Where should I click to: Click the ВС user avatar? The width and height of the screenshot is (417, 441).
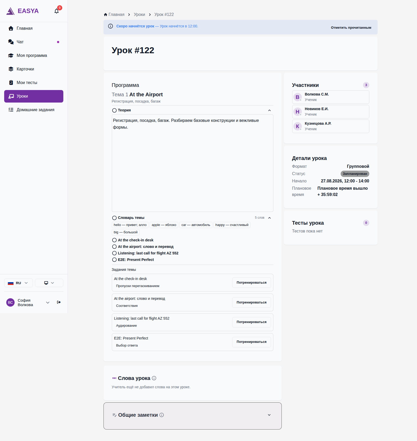10,302
